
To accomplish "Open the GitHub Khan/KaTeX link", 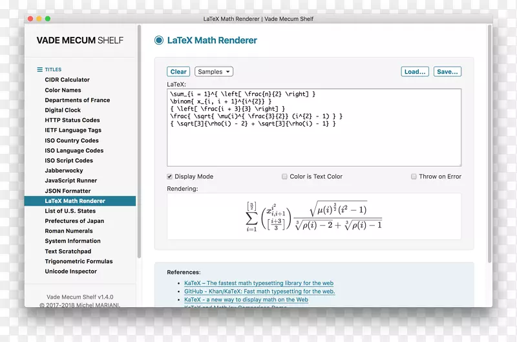I will click(x=259, y=292).
